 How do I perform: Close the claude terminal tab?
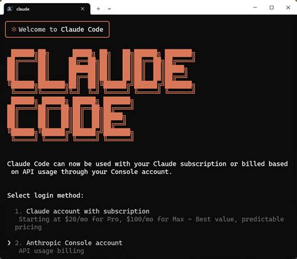click(x=83, y=9)
